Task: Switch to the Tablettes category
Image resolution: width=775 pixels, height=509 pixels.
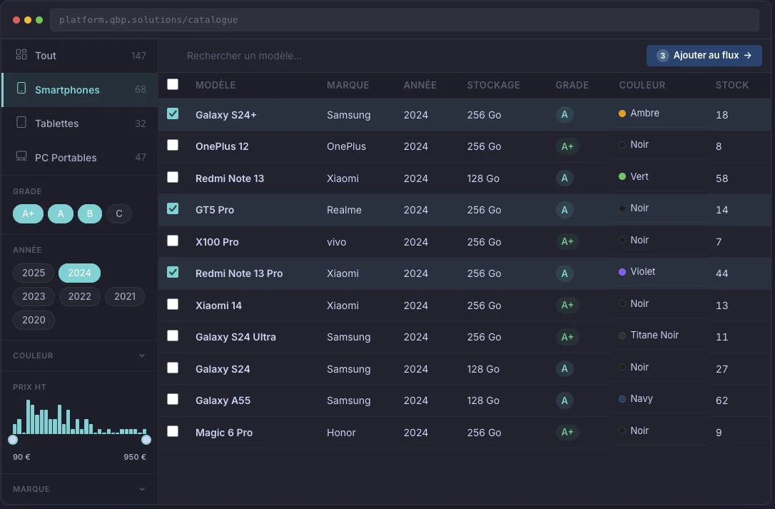Action: click(x=80, y=124)
